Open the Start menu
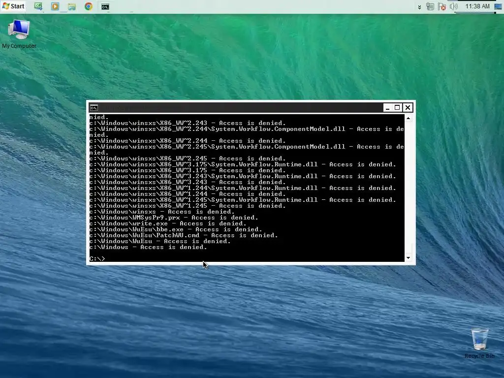 pos(13,6)
